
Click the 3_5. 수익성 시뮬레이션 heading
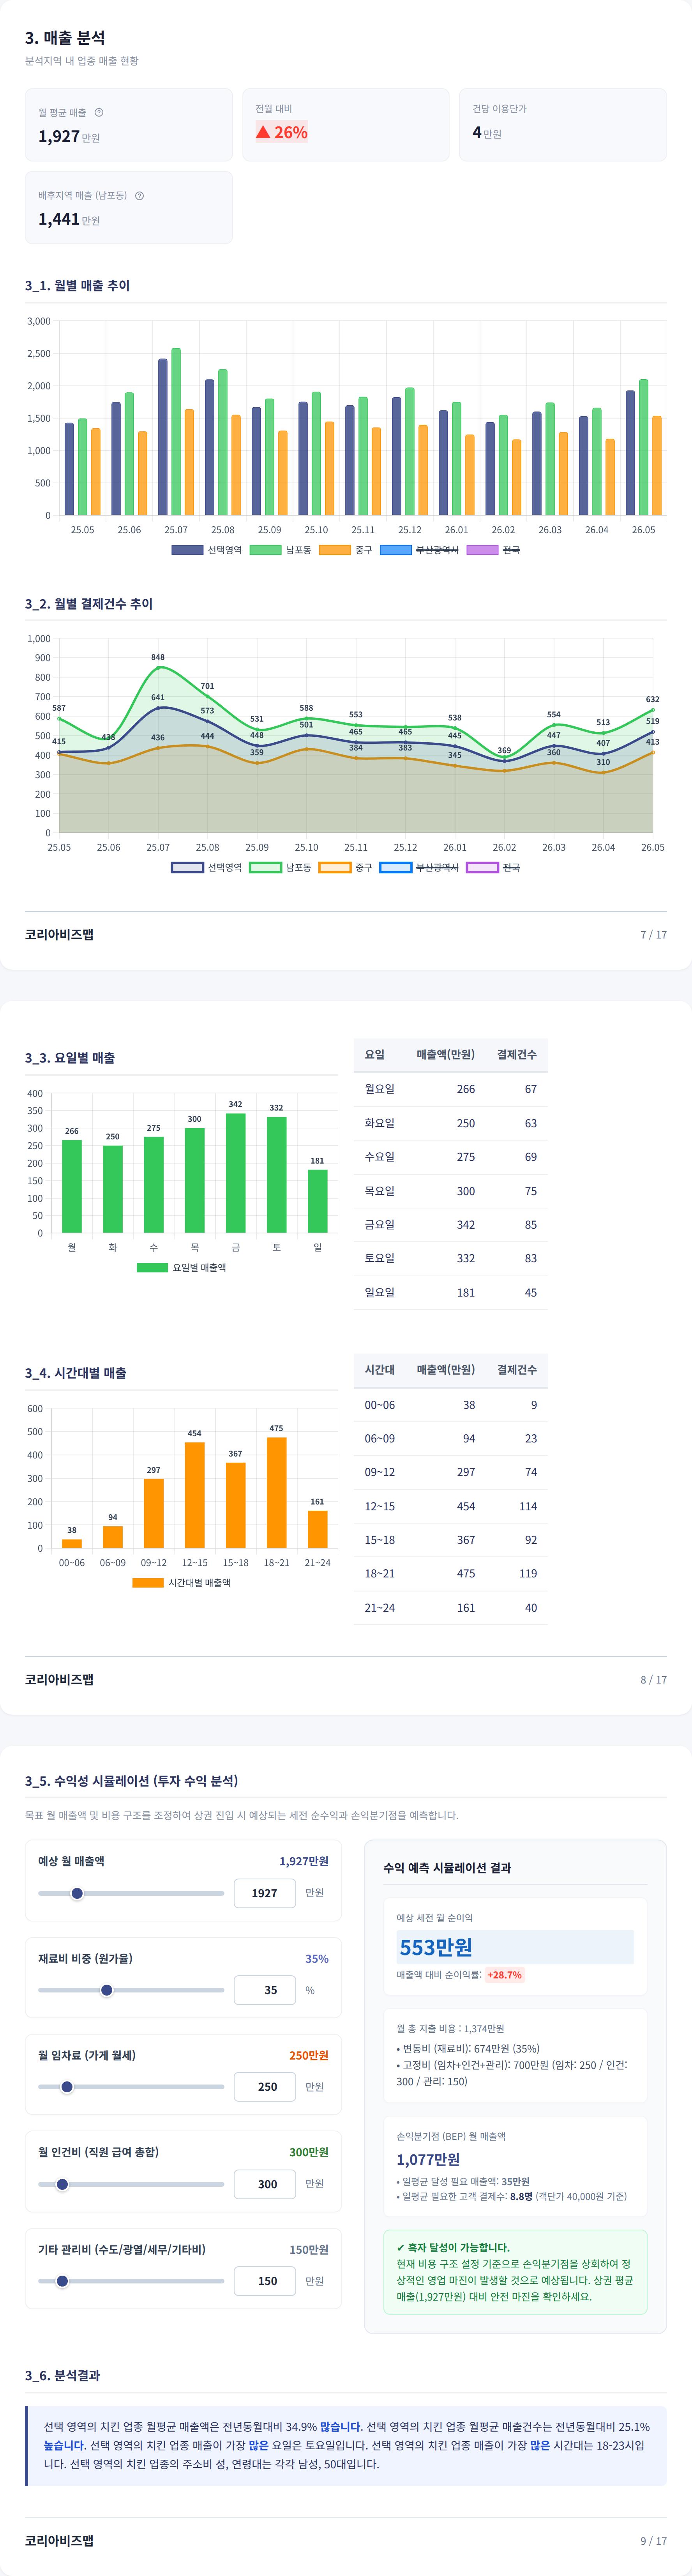[132, 1781]
